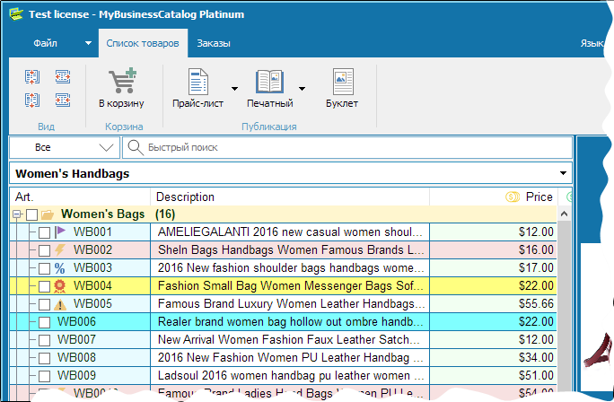This screenshot has height=402, width=614.
Task: Click the $55.66 price cell
Action: pos(494,304)
